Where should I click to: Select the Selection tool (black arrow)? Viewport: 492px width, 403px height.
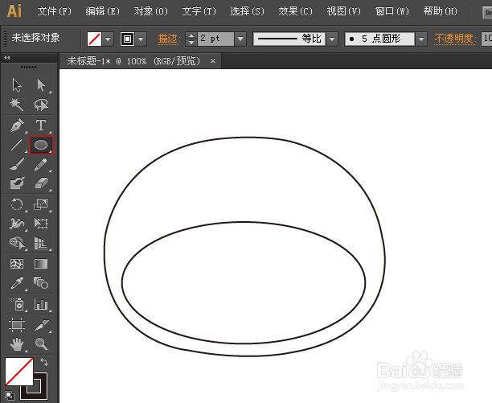coord(17,85)
